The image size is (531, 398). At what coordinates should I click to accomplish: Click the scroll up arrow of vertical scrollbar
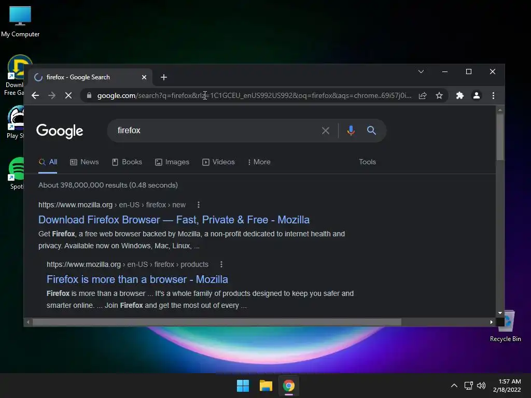[500, 110]
